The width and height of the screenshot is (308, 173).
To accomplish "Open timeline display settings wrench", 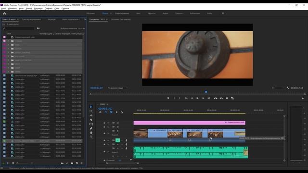I will pyautogui.click(x=122, y=112).
